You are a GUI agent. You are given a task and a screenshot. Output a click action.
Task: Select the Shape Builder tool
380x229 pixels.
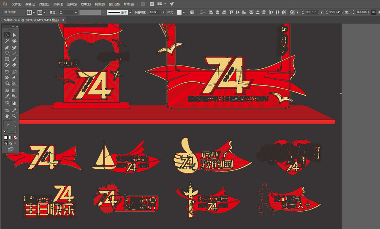[x=7, y=84]
